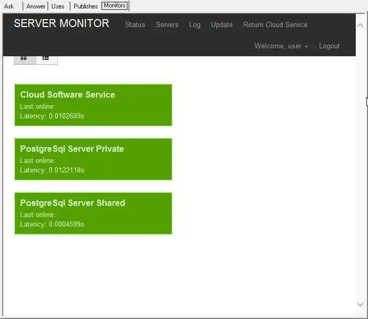This screenshot has height=319, width=368.
Task: Click the scrollbar down arrow
Action: (x=360, y=304)
